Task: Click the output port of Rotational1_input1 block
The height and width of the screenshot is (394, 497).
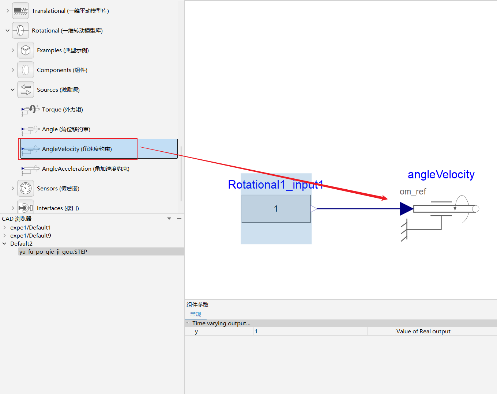Action: (x=314, y=209)
